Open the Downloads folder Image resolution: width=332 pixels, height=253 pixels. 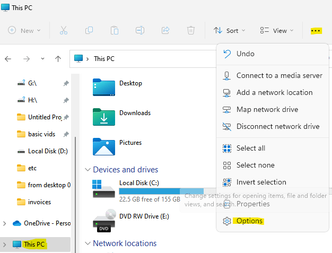134,113
